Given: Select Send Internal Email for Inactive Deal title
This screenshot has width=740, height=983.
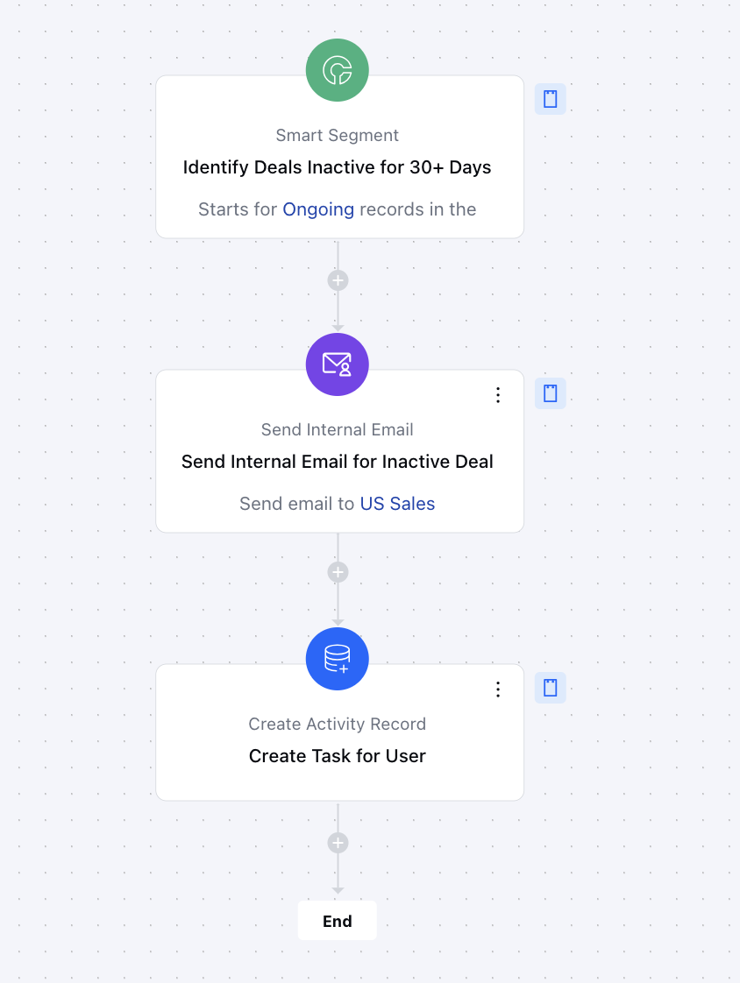Looking at the screenshot, I should pyautogui.click(x=337, y=462).
